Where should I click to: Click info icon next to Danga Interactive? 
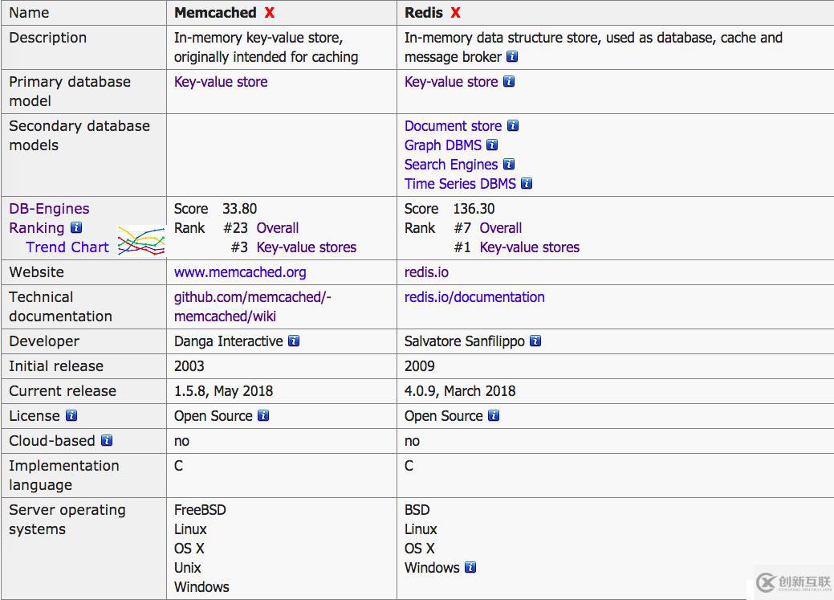pyautogui.click(x=294, y=341)
